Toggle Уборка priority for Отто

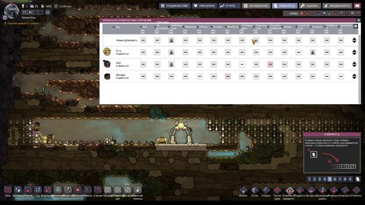[x=200, y=52]
